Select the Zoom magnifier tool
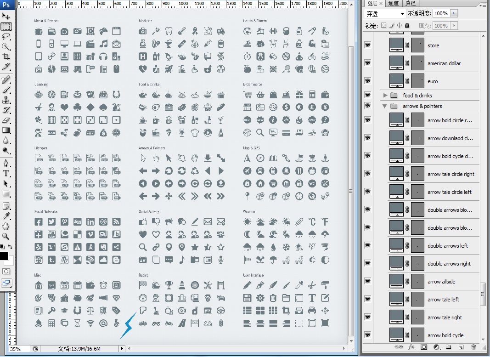This screenshot has height=357, width=490. coord(6,236)
